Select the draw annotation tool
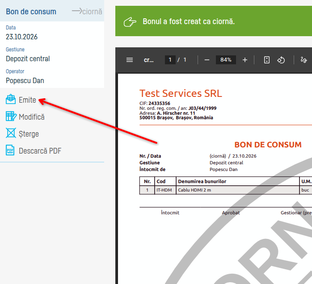Viewport: 312px width, 284px height. pyautogui.click(x=304, y=60)
